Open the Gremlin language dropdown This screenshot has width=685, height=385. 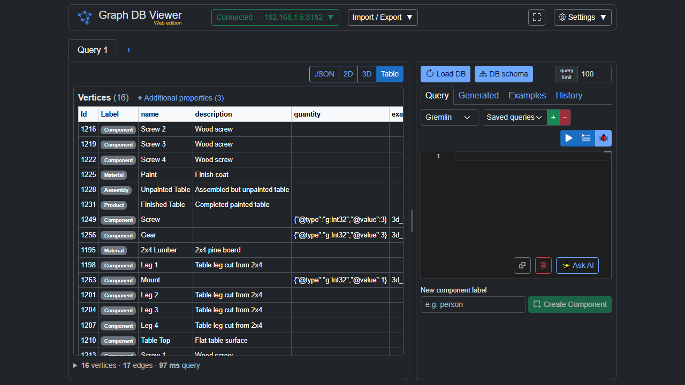click(449, 117)
